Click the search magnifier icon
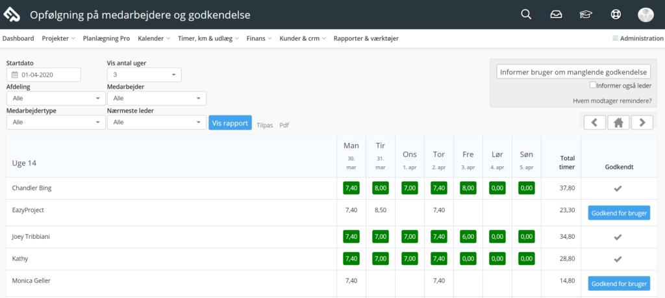 point(526,15)
